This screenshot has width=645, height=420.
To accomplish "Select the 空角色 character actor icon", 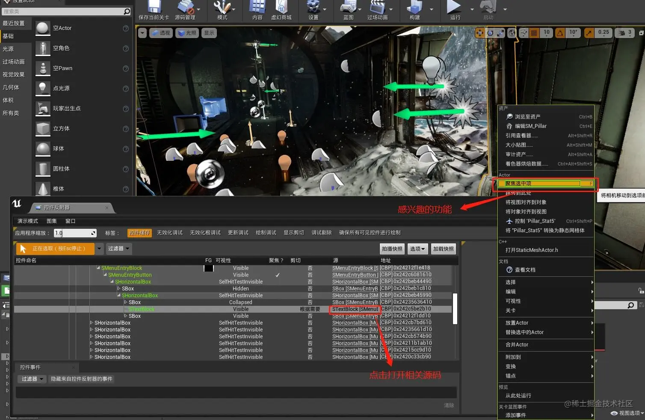I will pyautogui.click(x=43, y=48).
